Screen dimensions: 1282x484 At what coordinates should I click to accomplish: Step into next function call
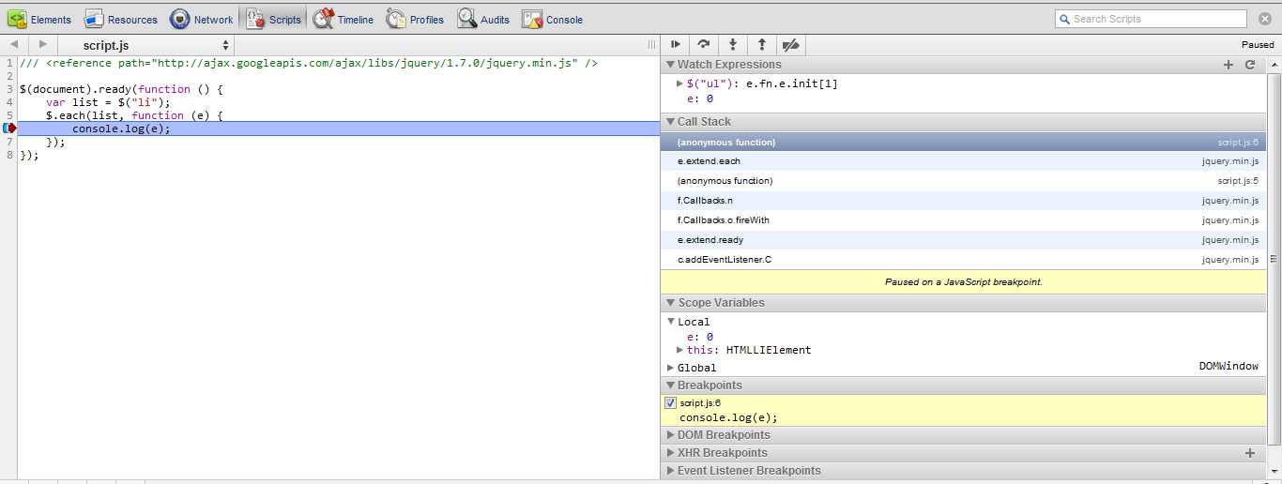(732, 45)
